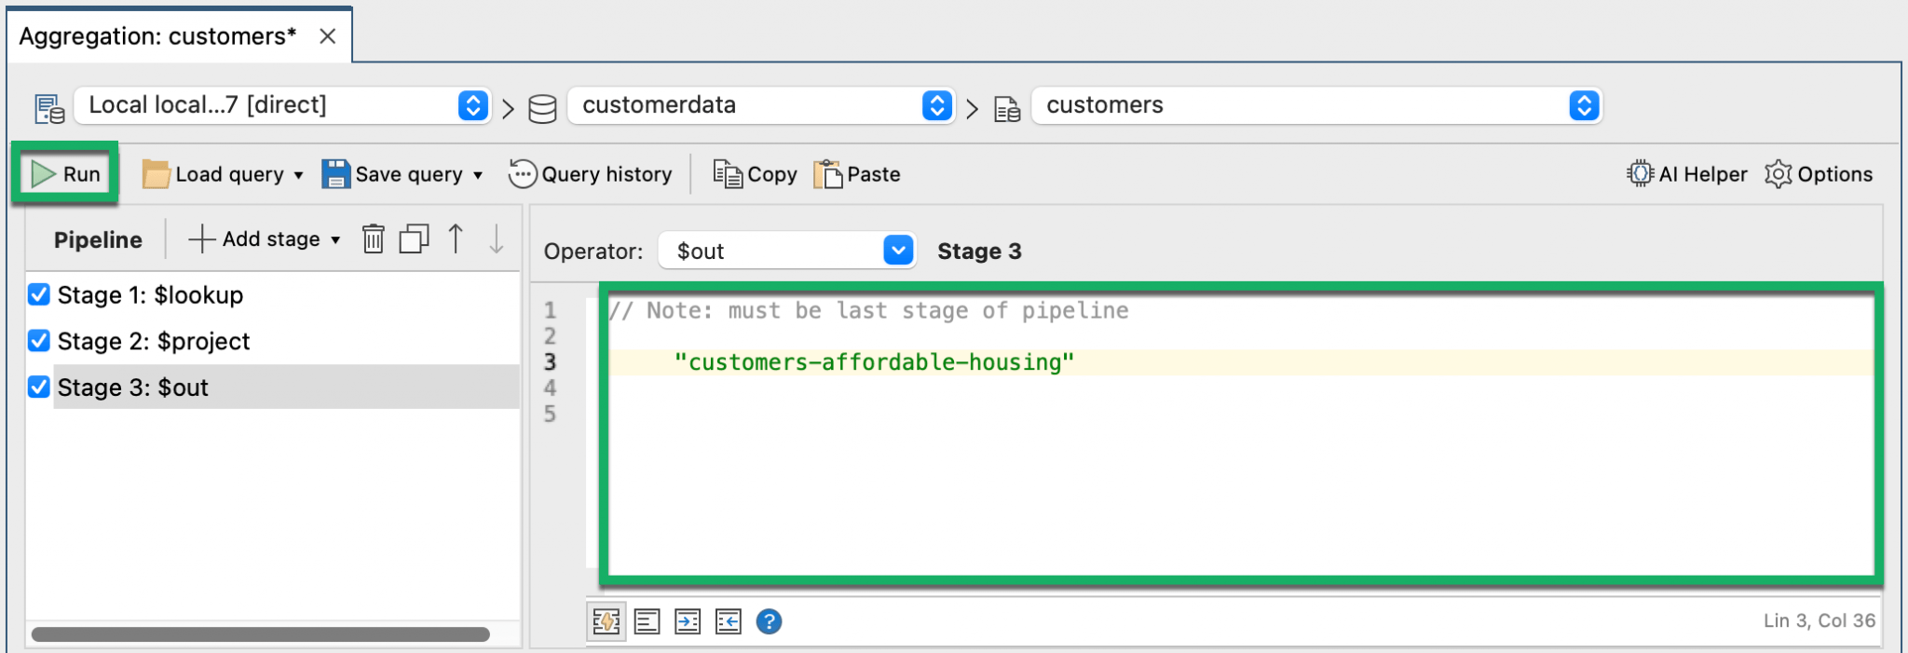Screen dimensions: 1908x653
Task: Expand the customerdata database dropdown
Action: pyautogui.click(x=936, y=105)
